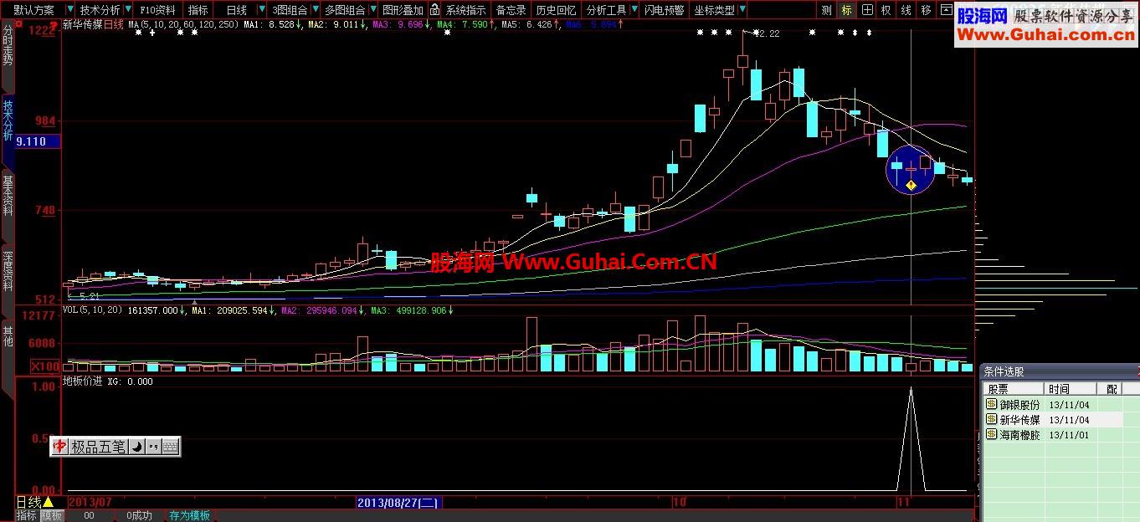Click the VOL(5,10,20) indicator label

pos(93,310)
